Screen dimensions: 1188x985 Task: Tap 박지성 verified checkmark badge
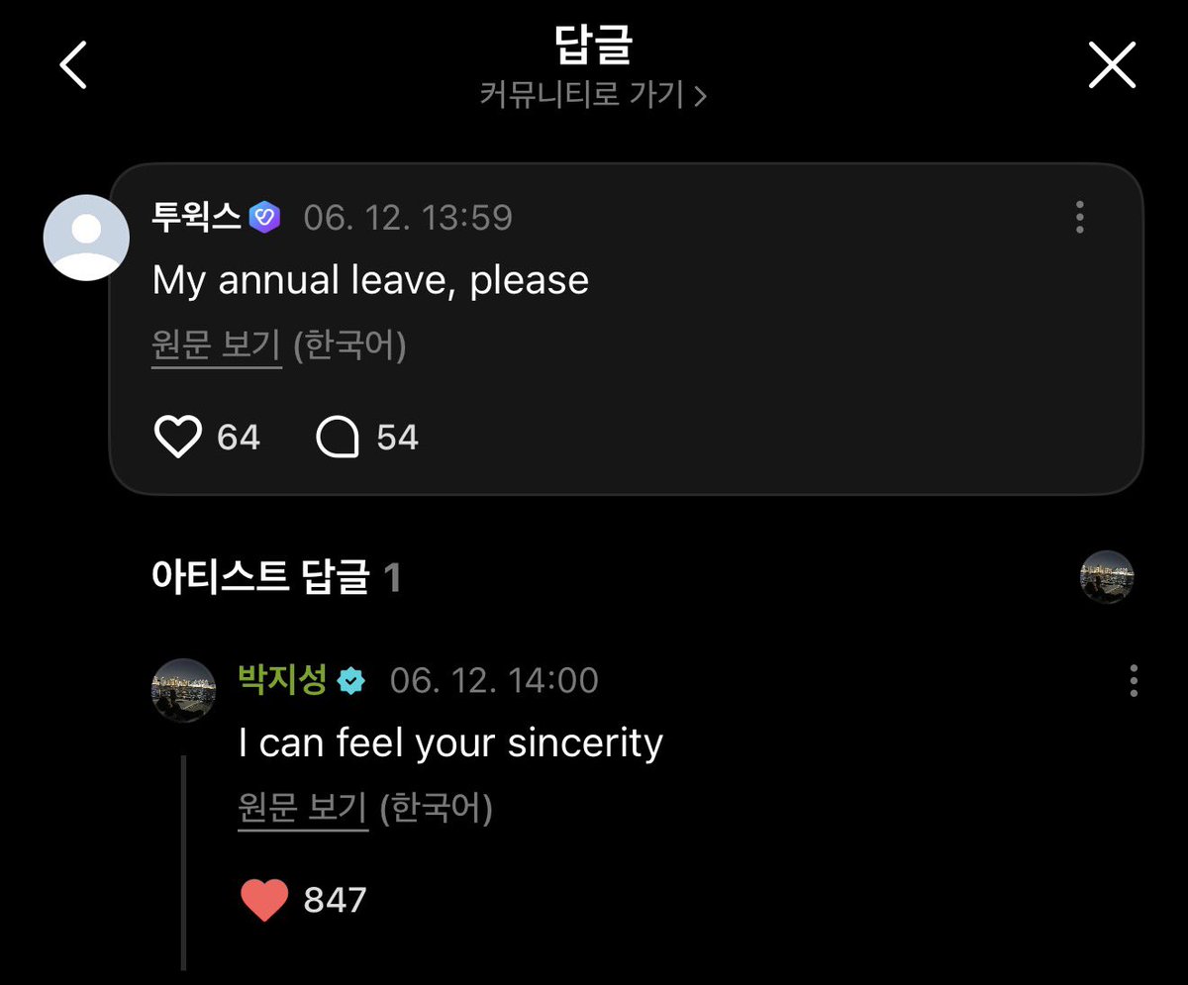[351, 681]
